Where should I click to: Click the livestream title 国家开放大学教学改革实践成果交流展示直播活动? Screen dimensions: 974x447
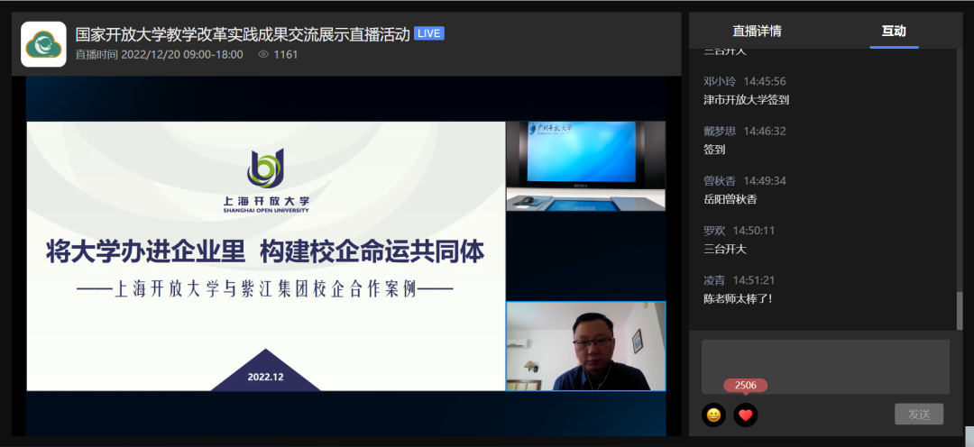tap(242, 34)
